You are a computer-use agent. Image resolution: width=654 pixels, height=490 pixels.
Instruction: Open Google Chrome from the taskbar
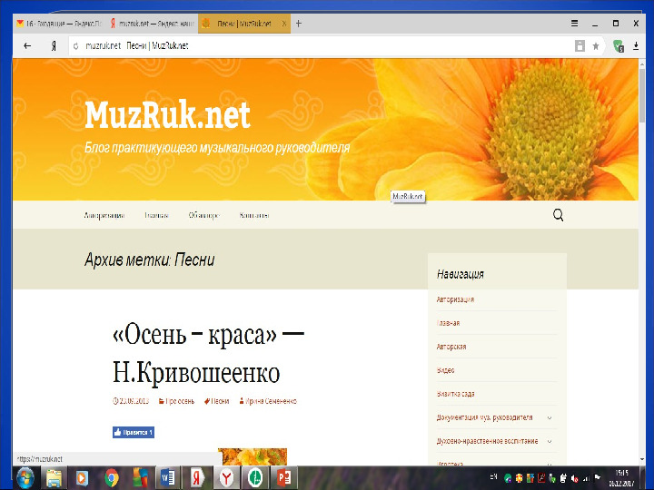(x=111, y=478)
